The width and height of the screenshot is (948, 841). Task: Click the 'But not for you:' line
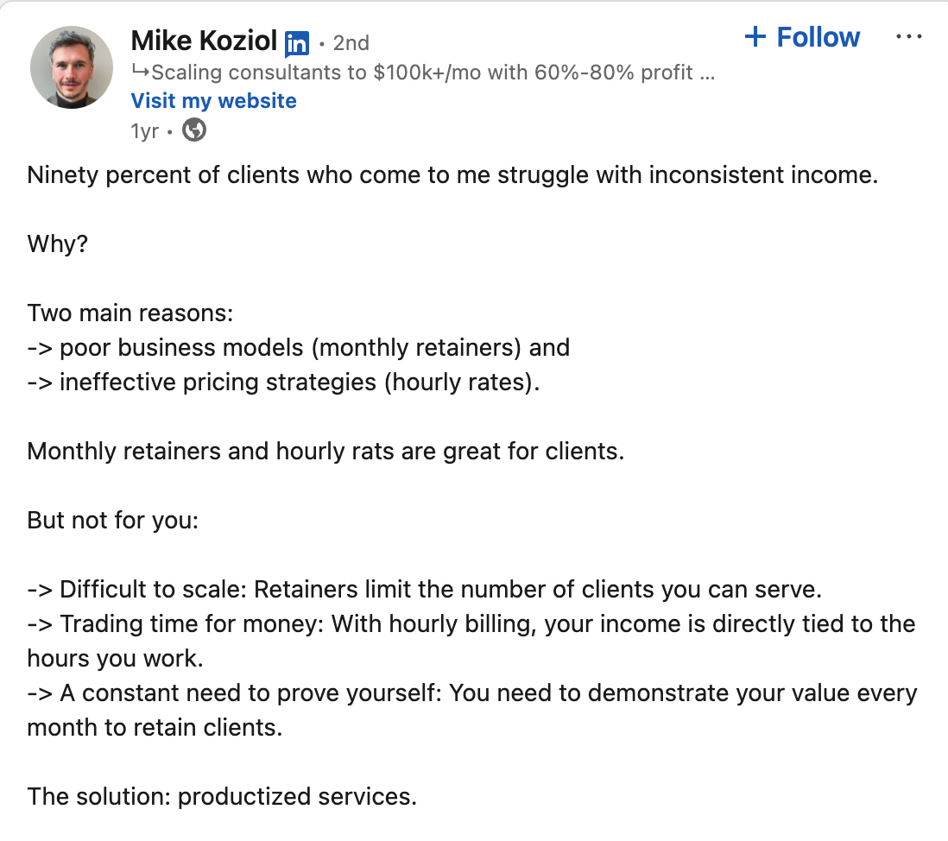(113, 521)
